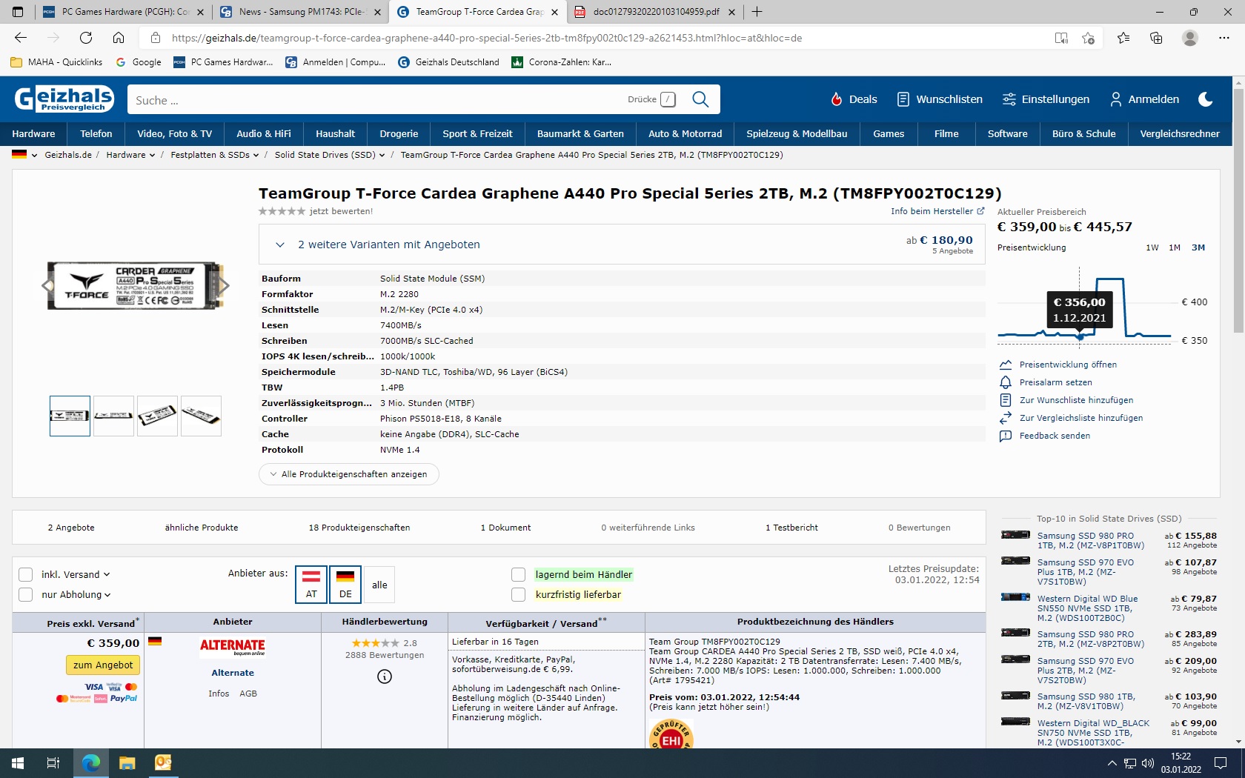
Task: Check the nur Abholung checkbox
Action: coord(25,594)
